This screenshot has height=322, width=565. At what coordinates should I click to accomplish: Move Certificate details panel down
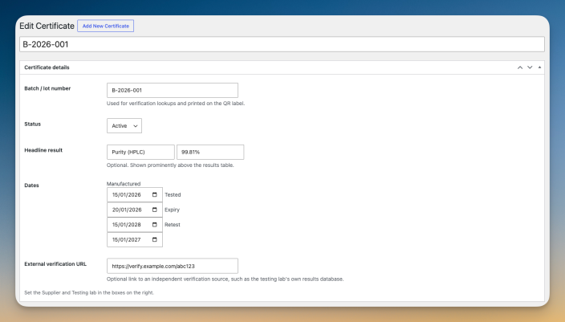point(530,67)
